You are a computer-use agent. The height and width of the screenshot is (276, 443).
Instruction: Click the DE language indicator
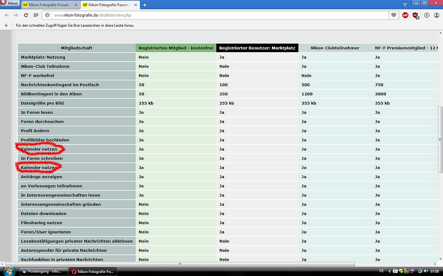382,271
